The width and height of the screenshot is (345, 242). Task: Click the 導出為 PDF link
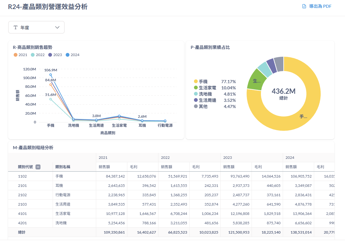point(320,7)
